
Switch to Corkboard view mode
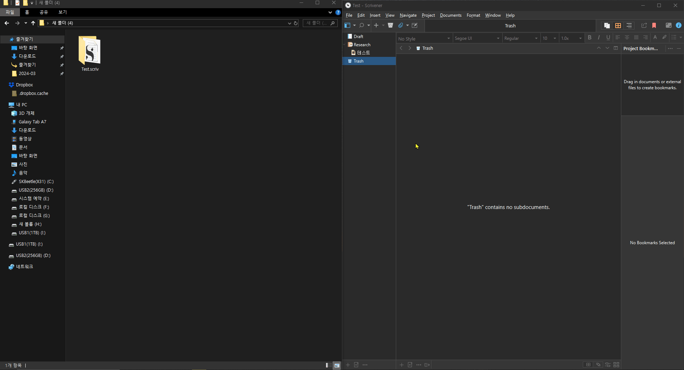tap(618, 26)
